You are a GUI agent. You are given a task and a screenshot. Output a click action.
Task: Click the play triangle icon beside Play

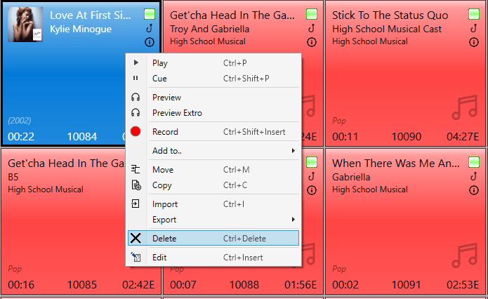point(136,62)
